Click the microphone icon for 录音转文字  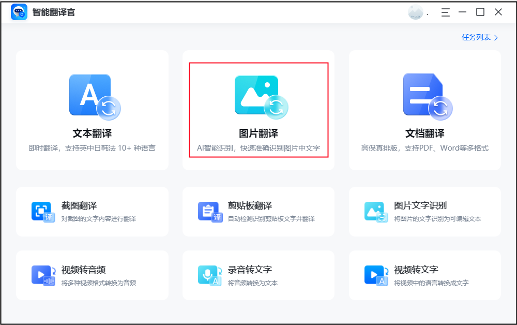point(209,275)
